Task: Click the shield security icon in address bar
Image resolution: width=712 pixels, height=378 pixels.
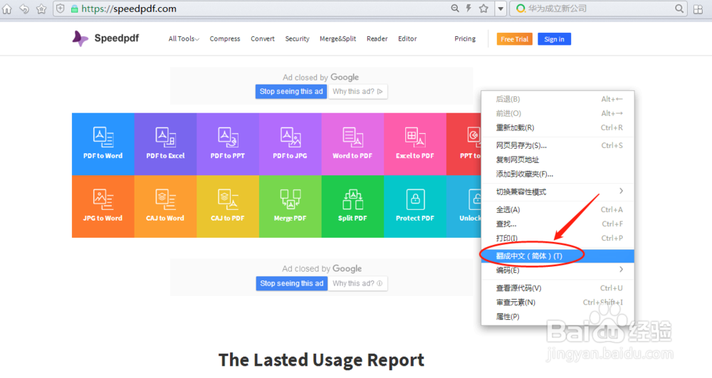Action: tap(61, 9)
